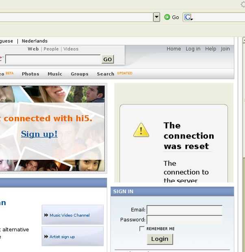Click the arrows icon beside Artist sign up
This screenshot has width=245, height=252.
click(46, 237)
